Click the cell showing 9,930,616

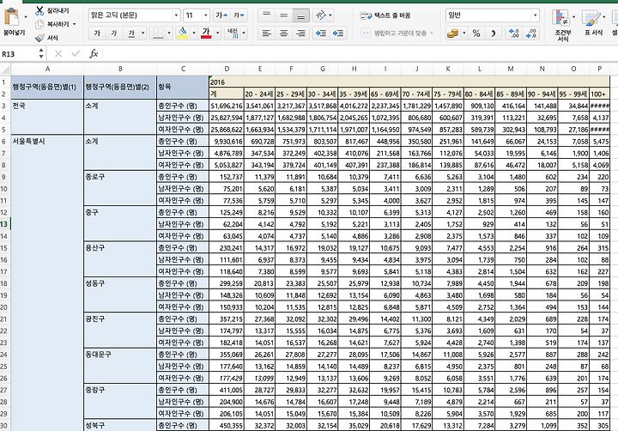[227, 142]
